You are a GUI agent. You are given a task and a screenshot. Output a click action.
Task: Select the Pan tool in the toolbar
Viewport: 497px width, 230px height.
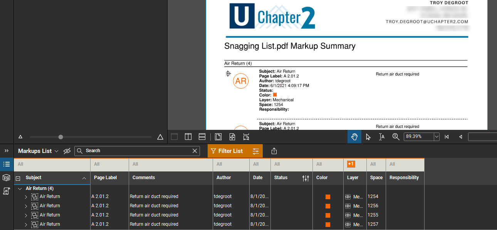[354, 137]
